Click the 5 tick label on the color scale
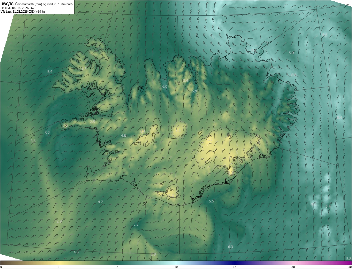This screenshot has width=352, height=269. pos(117,267)
